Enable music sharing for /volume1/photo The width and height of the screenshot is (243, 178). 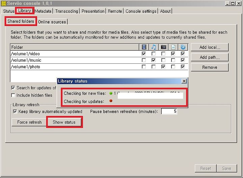tap(154, 67)
